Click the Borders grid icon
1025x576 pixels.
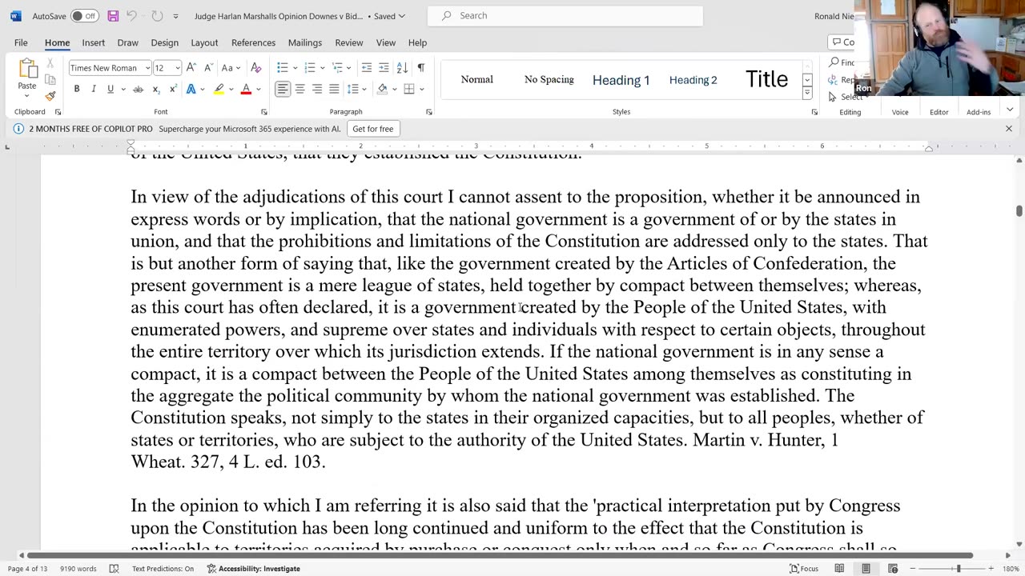(x=409, y=89)
